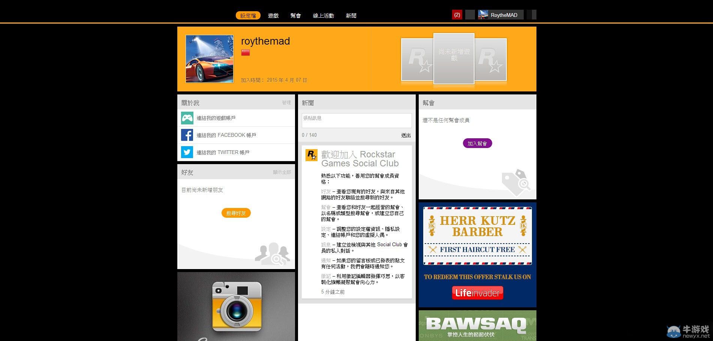Select the left Rockstar game placeholder card
The height and width of the screenshot is (341, 713).
tap(417, 60)
